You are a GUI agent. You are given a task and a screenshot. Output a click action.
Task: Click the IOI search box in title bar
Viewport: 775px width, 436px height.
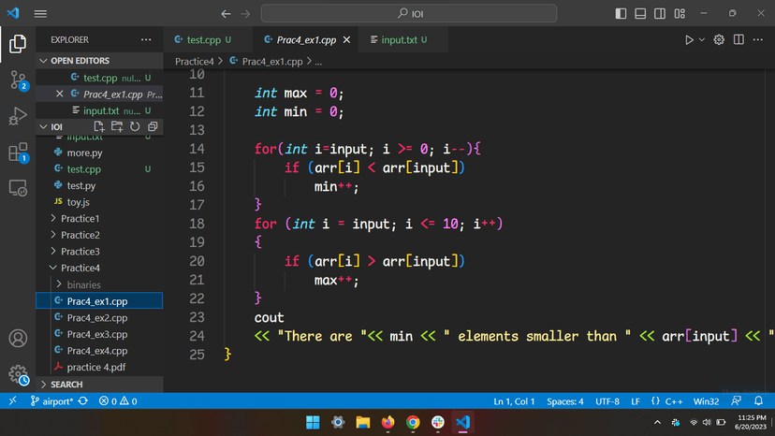pos(408,14)
